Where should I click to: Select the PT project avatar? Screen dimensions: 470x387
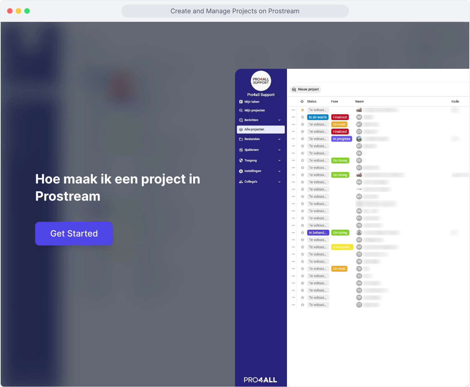[359, 218]
